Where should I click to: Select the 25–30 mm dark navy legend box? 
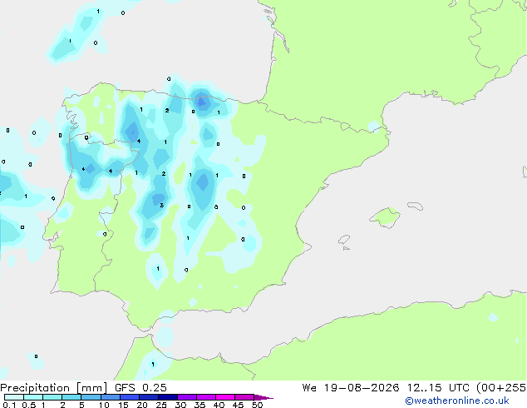pyautogui.click(x=168, y=397)
